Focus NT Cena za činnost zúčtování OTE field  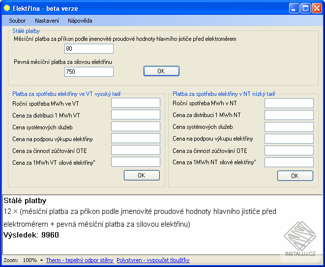click(x=289, y=150)
